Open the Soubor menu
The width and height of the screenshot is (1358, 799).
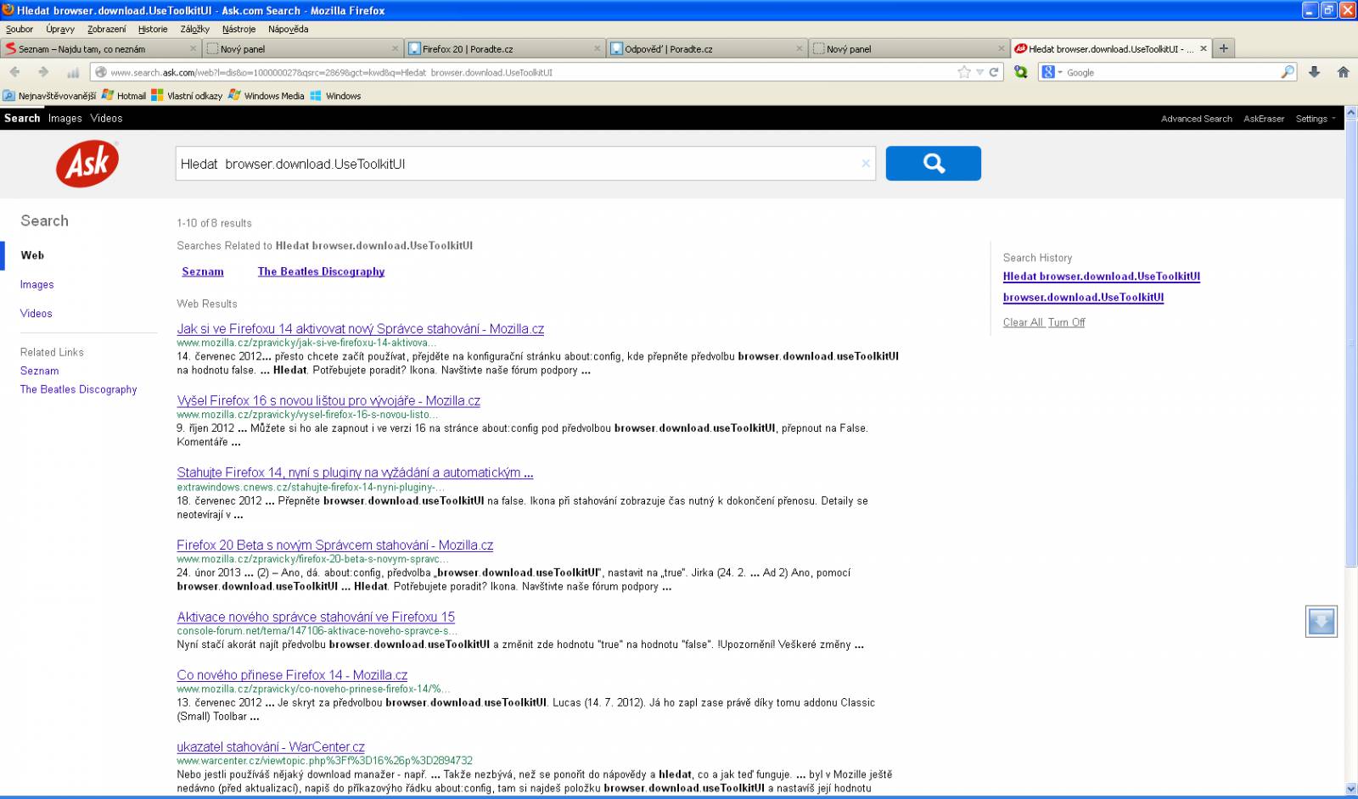point(20,29)
